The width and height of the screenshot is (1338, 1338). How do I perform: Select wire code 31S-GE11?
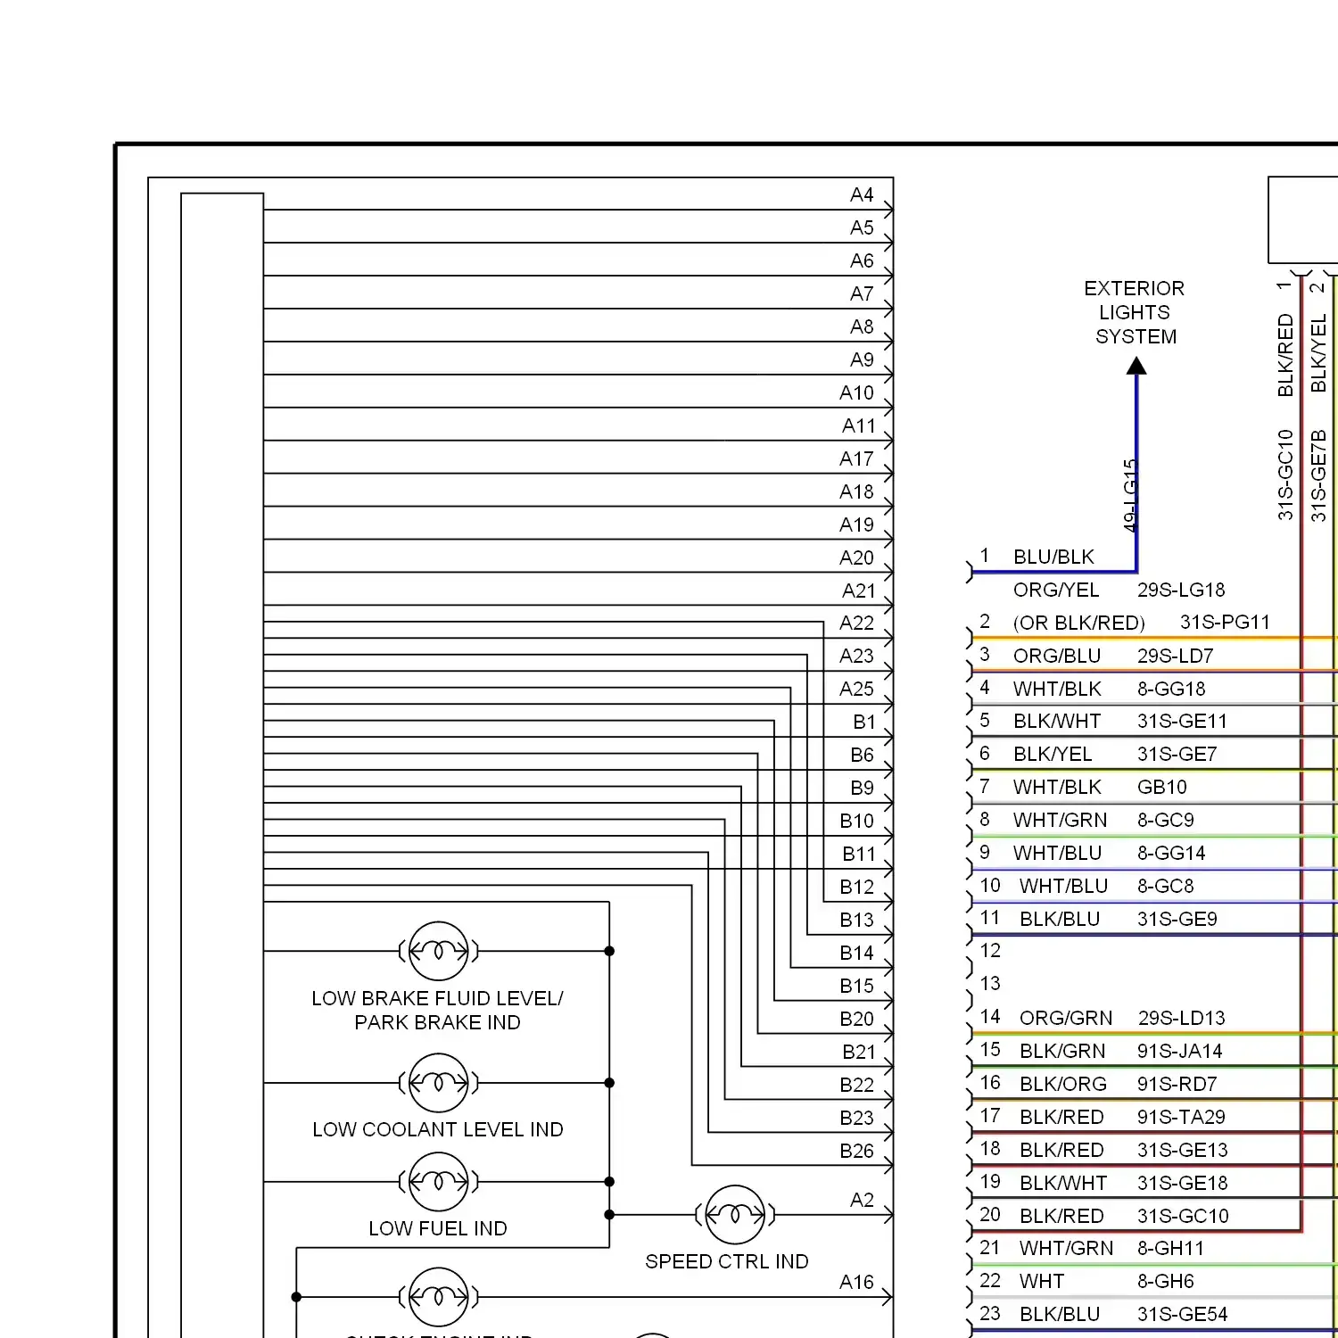pyautogui.click(x=1182, y=721)
